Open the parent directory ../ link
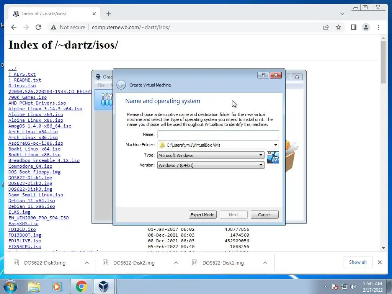This screenshot has width=392, height=294. tap(12, 69)
